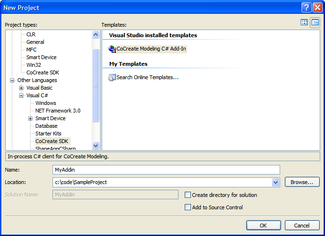Select CoCreate SDK above Other Languages
Screen dimensions: 325x236
(x=42, y=72)
